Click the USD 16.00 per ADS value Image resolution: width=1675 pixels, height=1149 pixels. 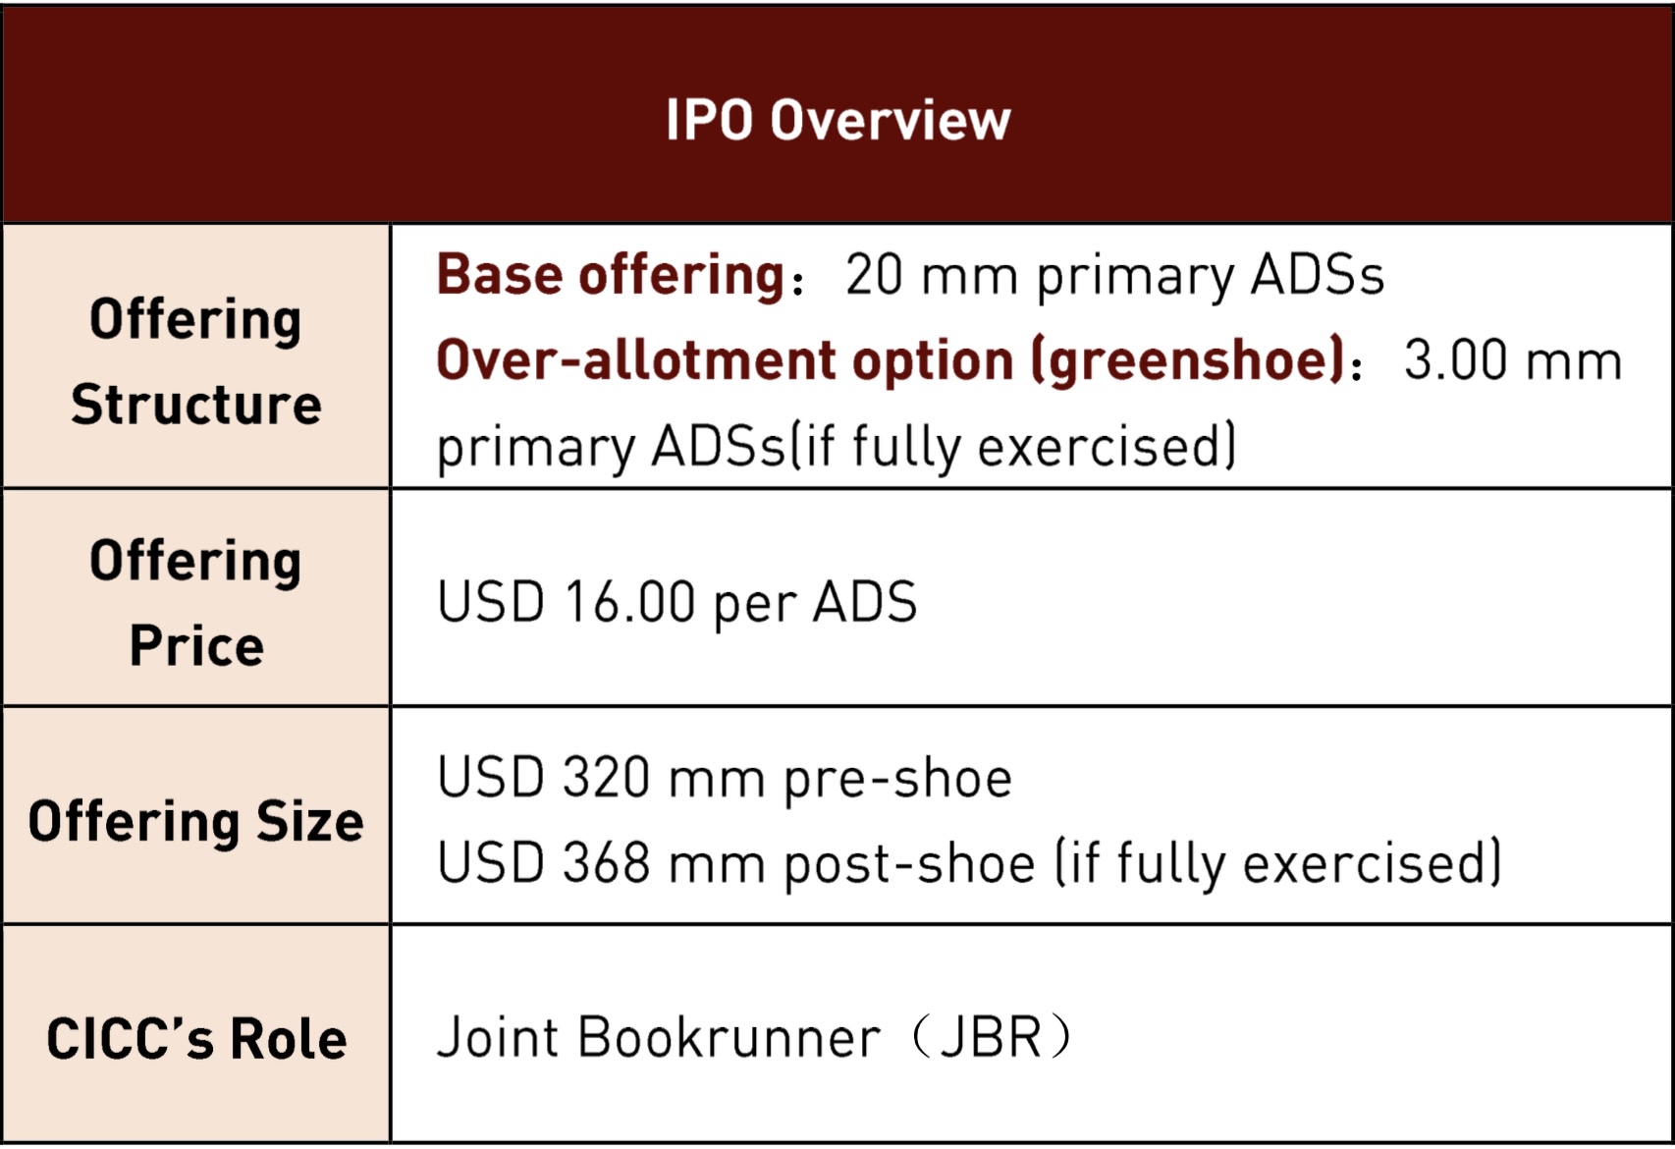(676, 601)
